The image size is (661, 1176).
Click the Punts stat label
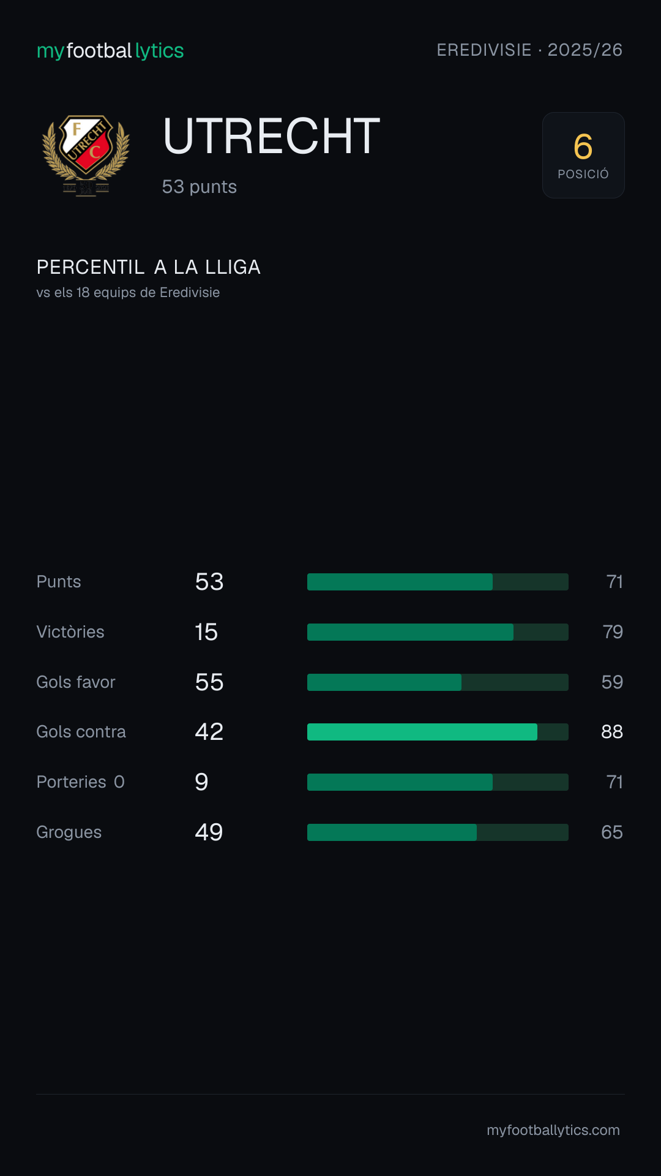pos(59,582)
